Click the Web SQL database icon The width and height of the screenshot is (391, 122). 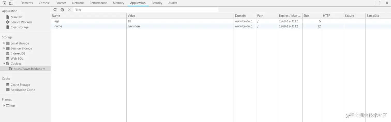coord(8,59)
